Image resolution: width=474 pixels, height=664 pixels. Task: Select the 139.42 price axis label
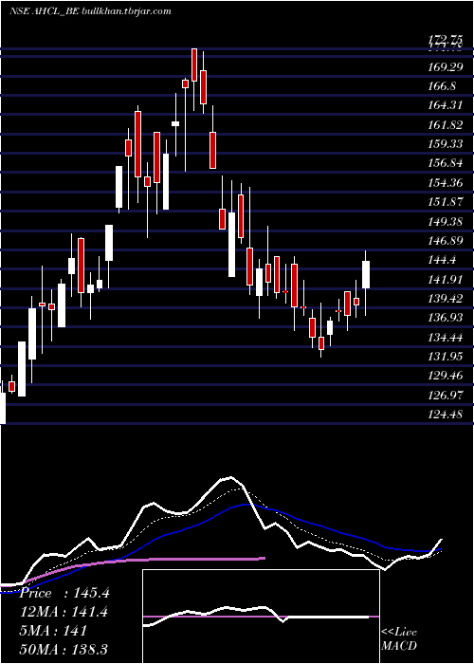tap(445, 299)
